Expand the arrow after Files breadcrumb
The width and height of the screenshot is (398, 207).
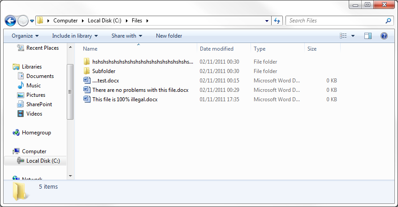(147, 21)
